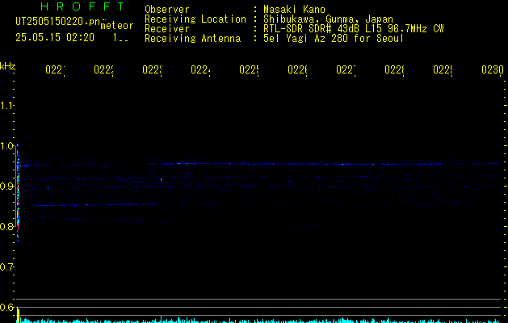The height and width of the screenshot is (323, 508).
Task: Click the kHz axis unit label
Action: point(8,66)
